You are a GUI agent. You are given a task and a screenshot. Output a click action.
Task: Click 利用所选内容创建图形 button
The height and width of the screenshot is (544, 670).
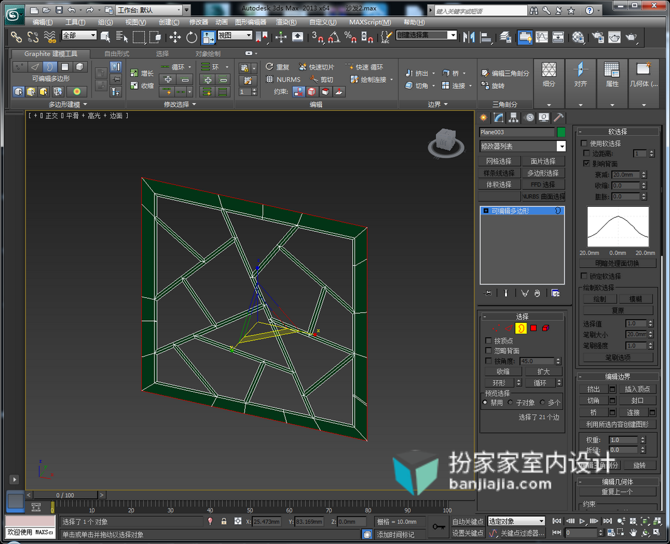617,424
